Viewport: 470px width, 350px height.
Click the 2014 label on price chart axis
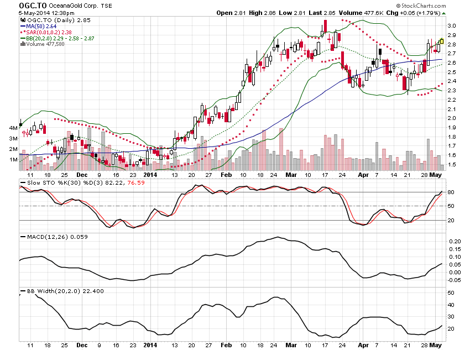pos(150,175)
